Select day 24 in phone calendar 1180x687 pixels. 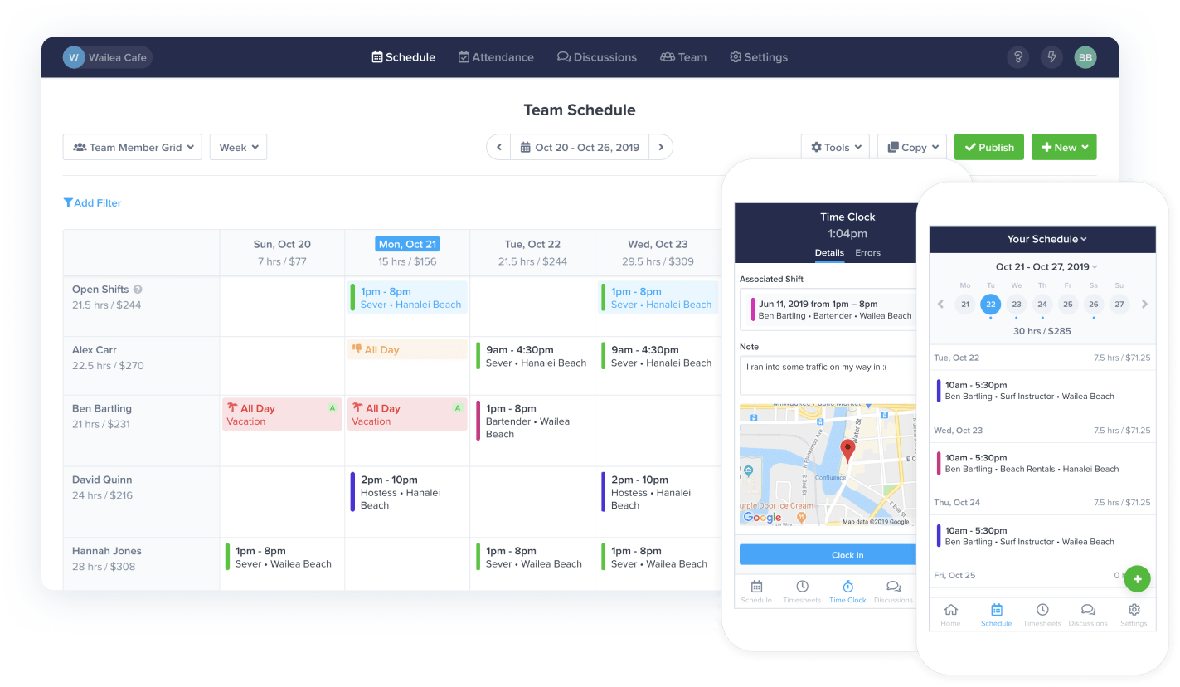tap(1042, 304)
